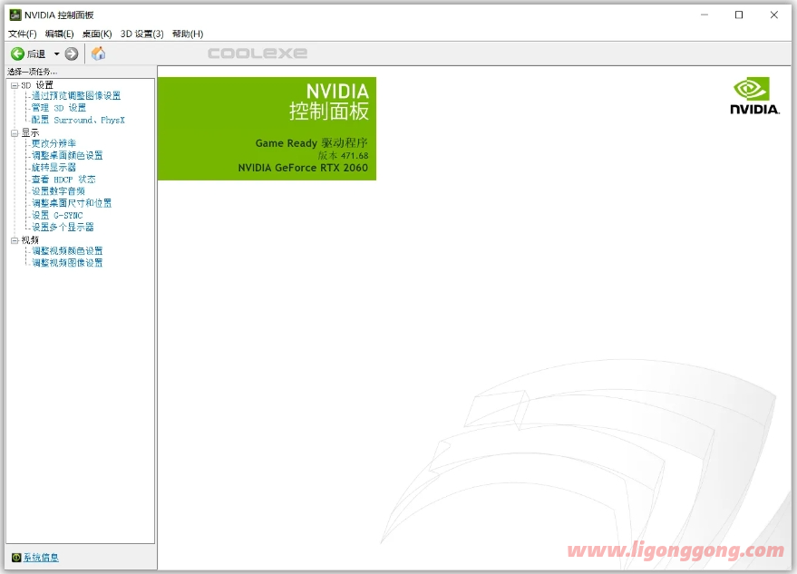The width and height of the screenshot is (797, 574).
Task: Click the NVIDIA title bar app icon
Action: coord(15,15)
